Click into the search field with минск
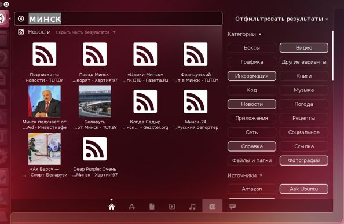This screenshot has width=344, height=224. pyautogui.click(x=119, y=19)
